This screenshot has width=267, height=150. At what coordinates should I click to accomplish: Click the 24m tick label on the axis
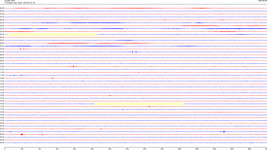point(214,149)
